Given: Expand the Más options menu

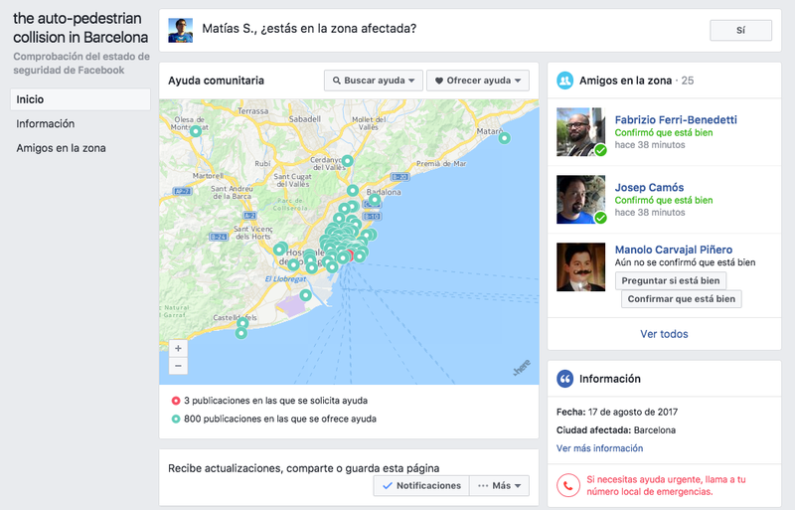Looking at the screenshot, I should pos(500,485).
